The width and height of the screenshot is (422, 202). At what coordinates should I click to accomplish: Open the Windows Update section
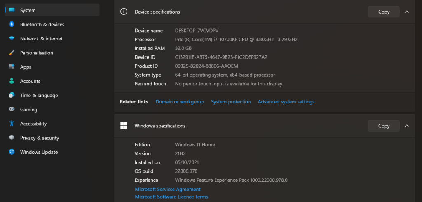39,152
